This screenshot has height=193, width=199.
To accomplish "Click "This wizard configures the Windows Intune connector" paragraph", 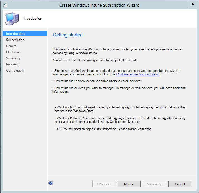I will coord(117,51).
